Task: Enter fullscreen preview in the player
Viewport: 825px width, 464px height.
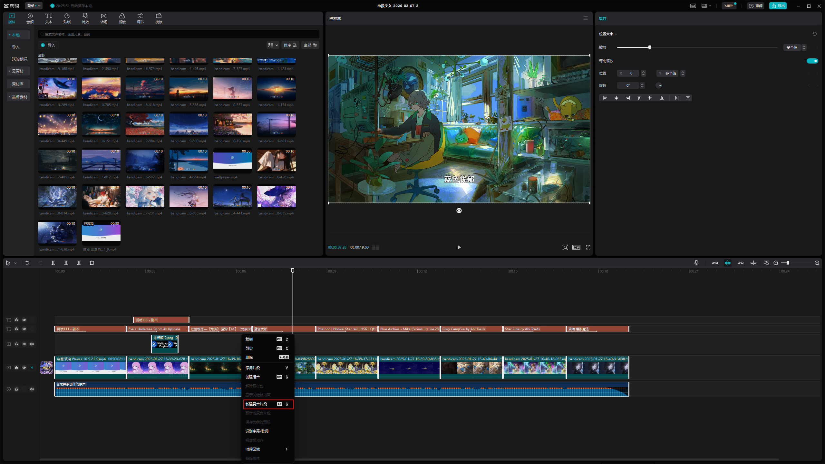Action: click(588, 247)
